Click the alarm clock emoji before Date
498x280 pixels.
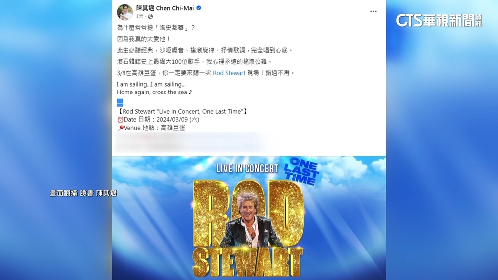point(120,120)
